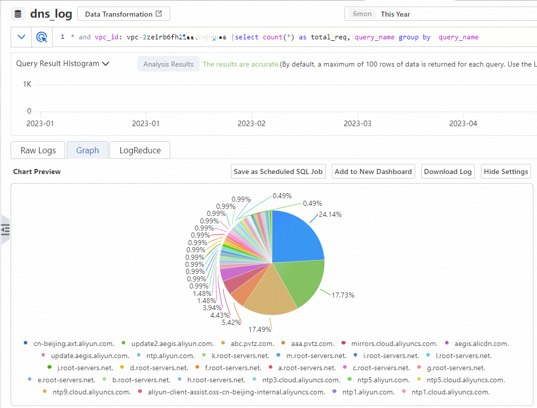Image resolution: width=537 pixels, height=408 pixels.
Task: Open the This Year time range selector
Action: pos(395,14)
